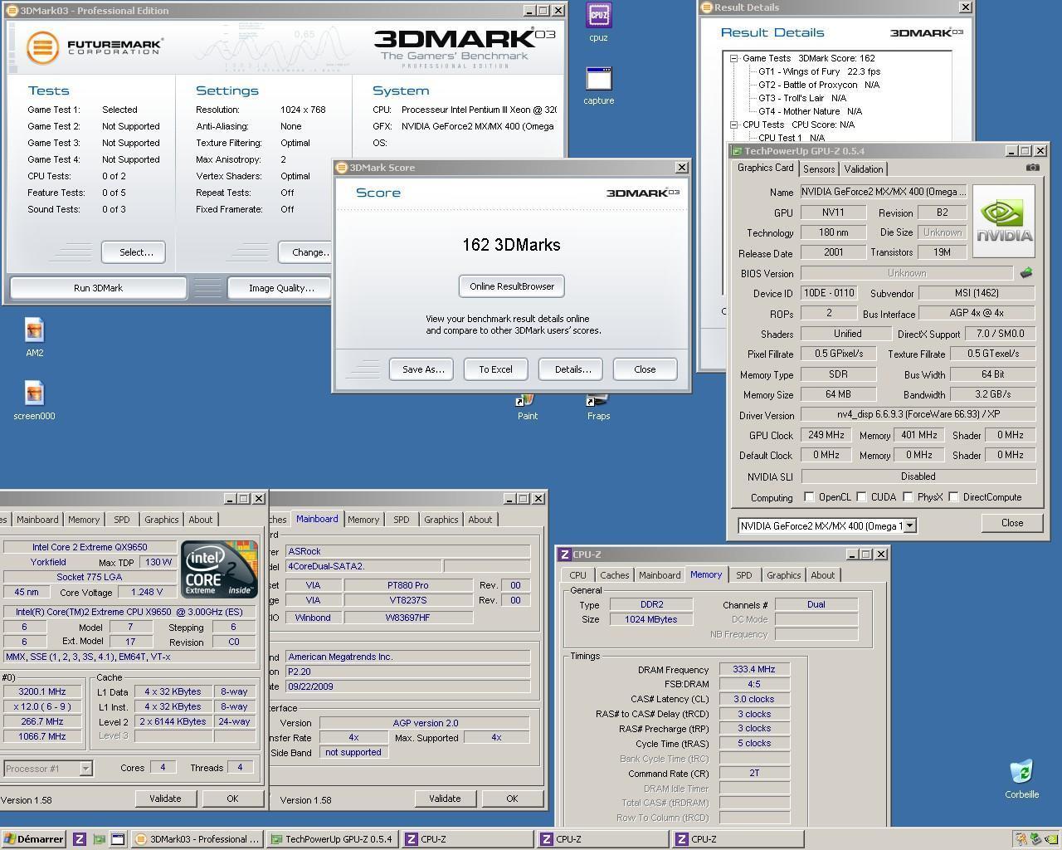Viewport: 1062px width, 850px height.
Task: Open Mainboard tab in CPU-Z processor window
Action: point(37,520)
